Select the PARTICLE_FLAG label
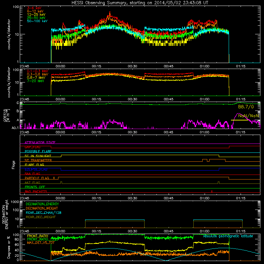 point(37,178)
